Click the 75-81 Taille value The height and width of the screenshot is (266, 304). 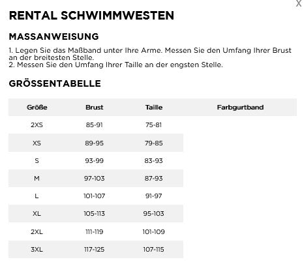tap(153, 125)
